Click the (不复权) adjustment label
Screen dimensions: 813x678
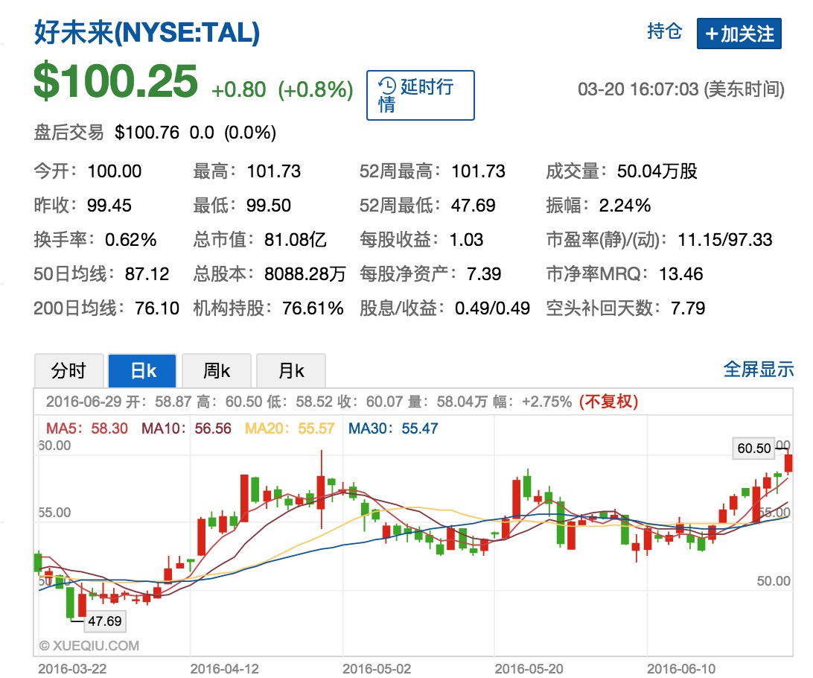click(608, 402)
